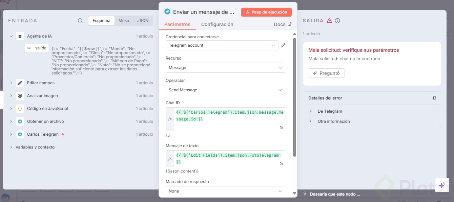Click the Código en JavaScript braces icon
Image resolution: width=454 pixels, height=202 pixels.
tap(20, 109)
